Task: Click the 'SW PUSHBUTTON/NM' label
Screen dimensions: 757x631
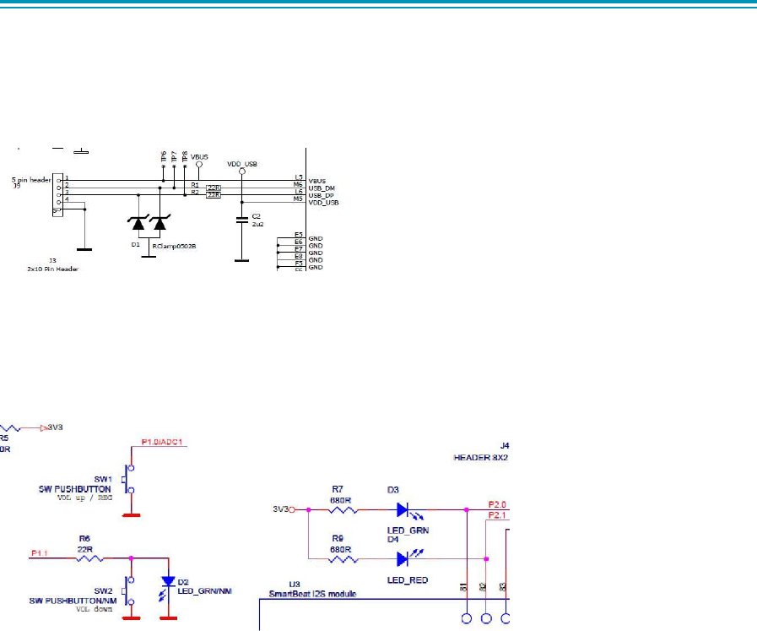Action: 73,601
